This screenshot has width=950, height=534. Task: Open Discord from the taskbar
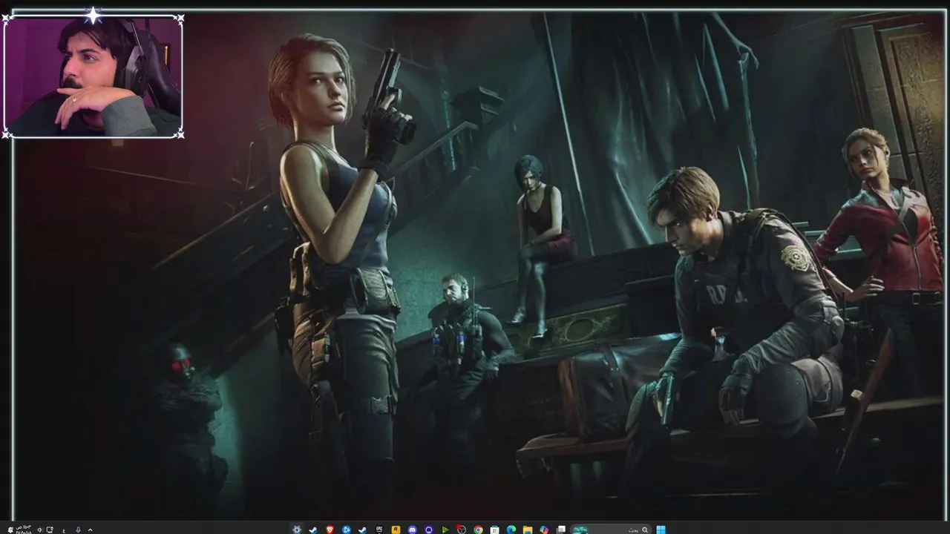pyautogui.click(x=412, y=530)
